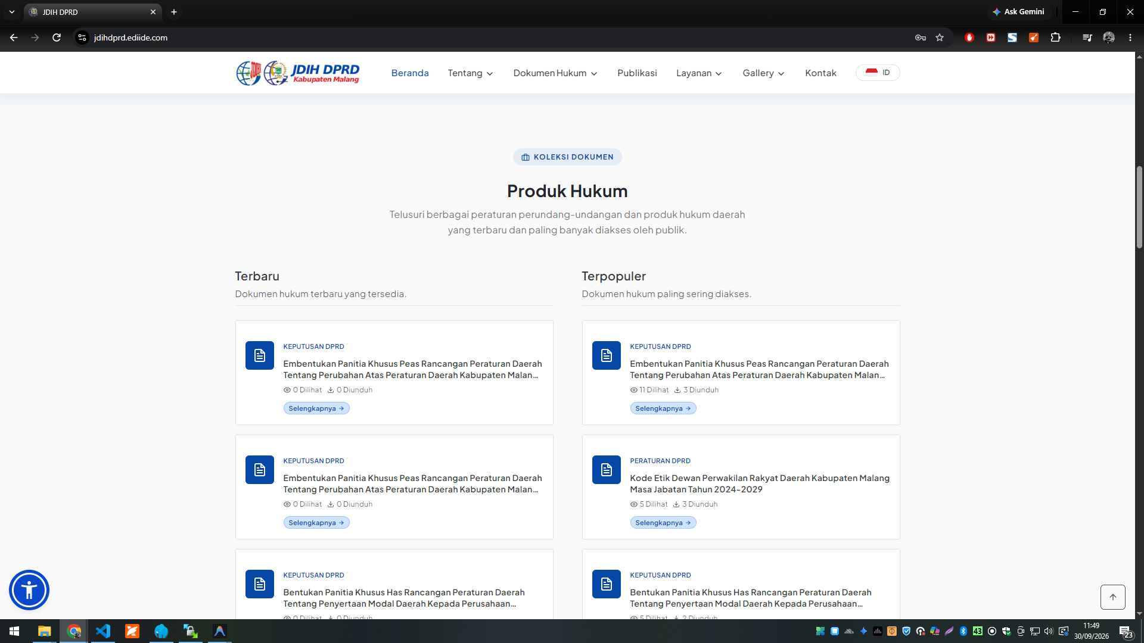Screen dimensions: 1144x643
Task: Open the Publikasi menu item
Action: click(x=637, y=73)
